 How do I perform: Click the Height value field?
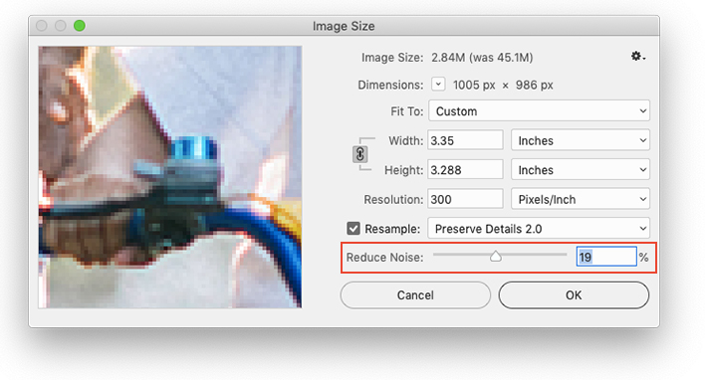(465, 170)
